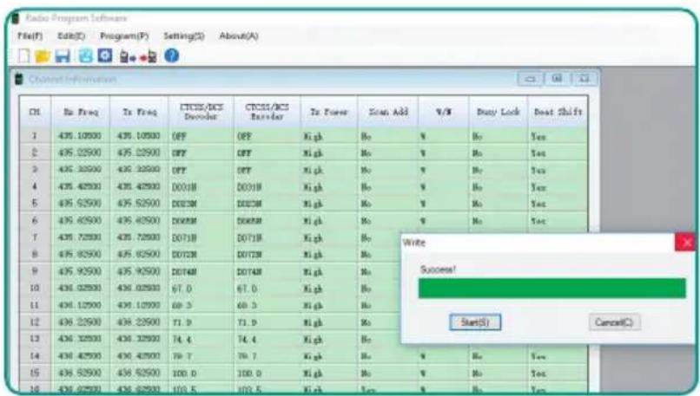Viewport: 700px width, 396px height.
Task: Open the Program(P) menu
Action: tap(124, 36)
